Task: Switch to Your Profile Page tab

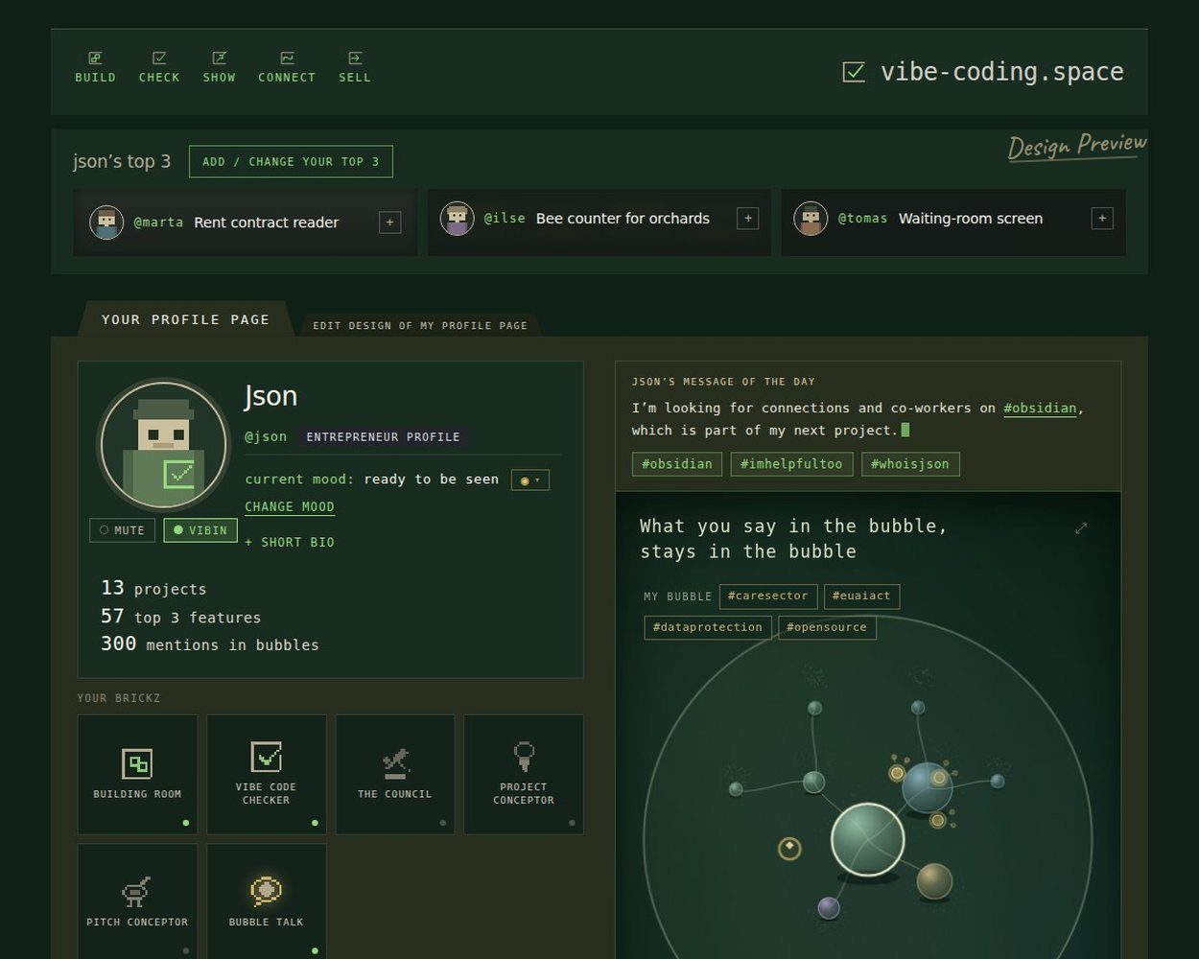Action: coord(185,319)
